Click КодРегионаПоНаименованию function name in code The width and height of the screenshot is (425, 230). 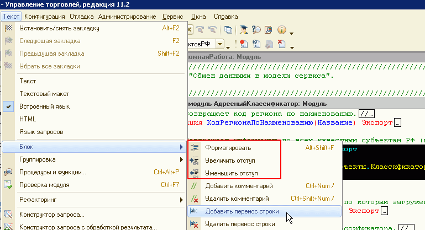click(x=260, y=122)
